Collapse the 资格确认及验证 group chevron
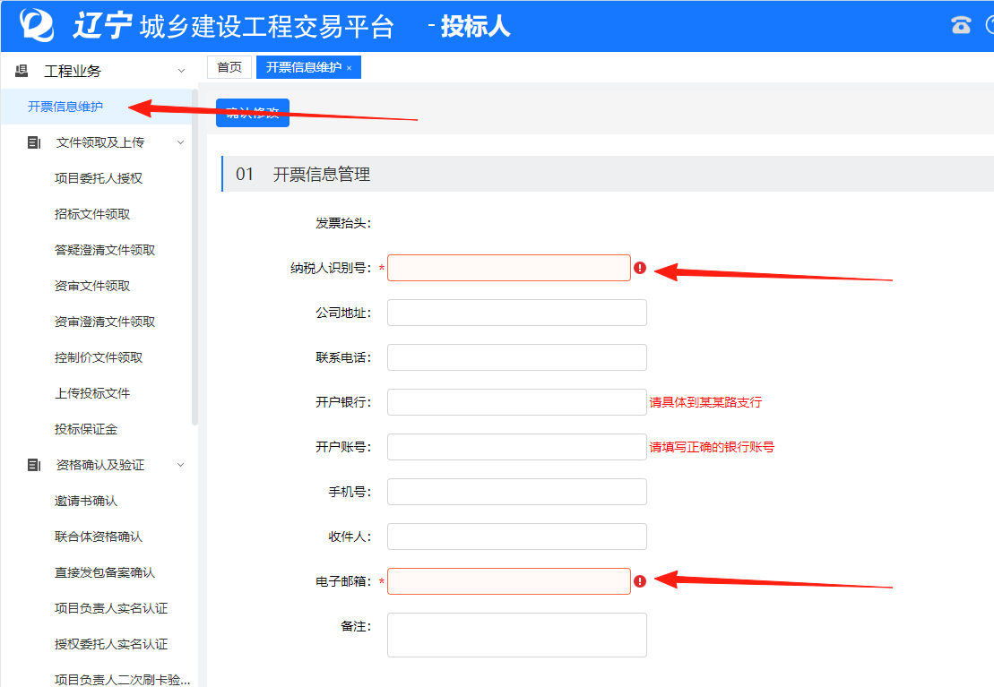The width and height of the screenshot is (994, 687). (x=181, y=465)
